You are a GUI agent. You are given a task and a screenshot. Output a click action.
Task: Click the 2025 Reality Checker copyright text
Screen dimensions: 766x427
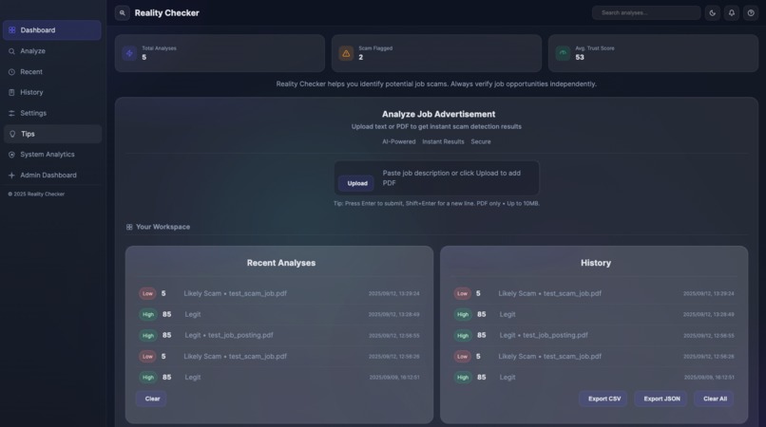pos(36,195)
